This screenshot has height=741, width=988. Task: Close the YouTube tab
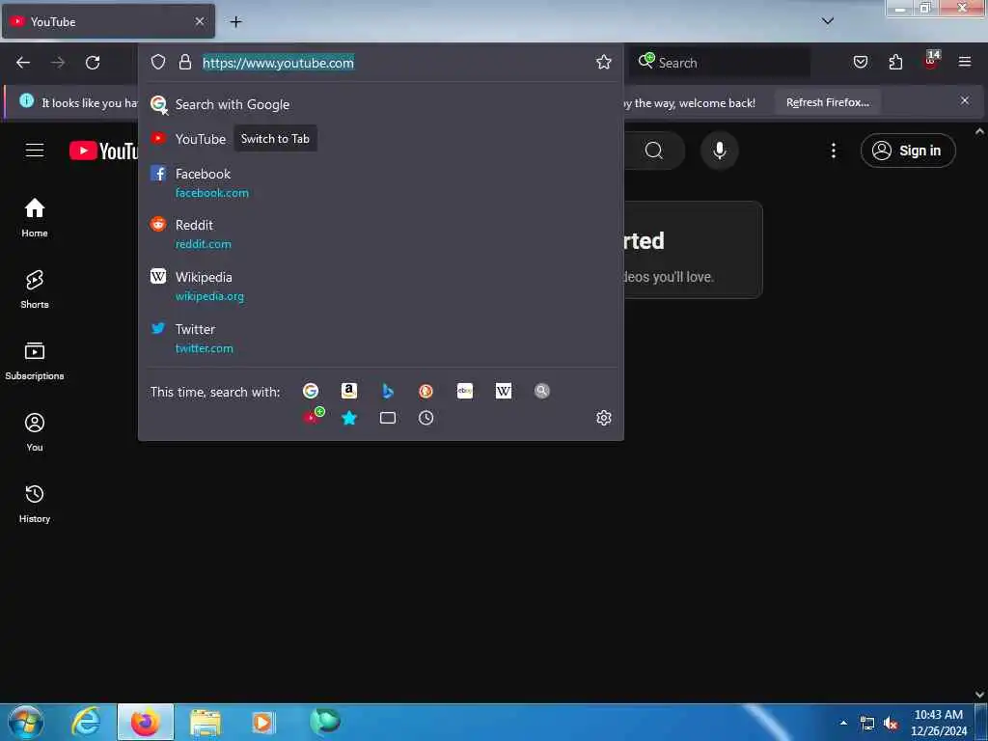(200, 21)
